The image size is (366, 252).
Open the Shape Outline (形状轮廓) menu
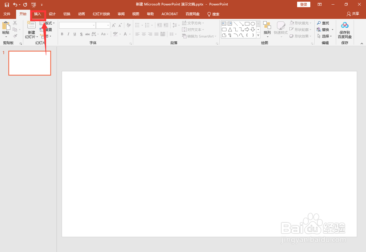301,29
